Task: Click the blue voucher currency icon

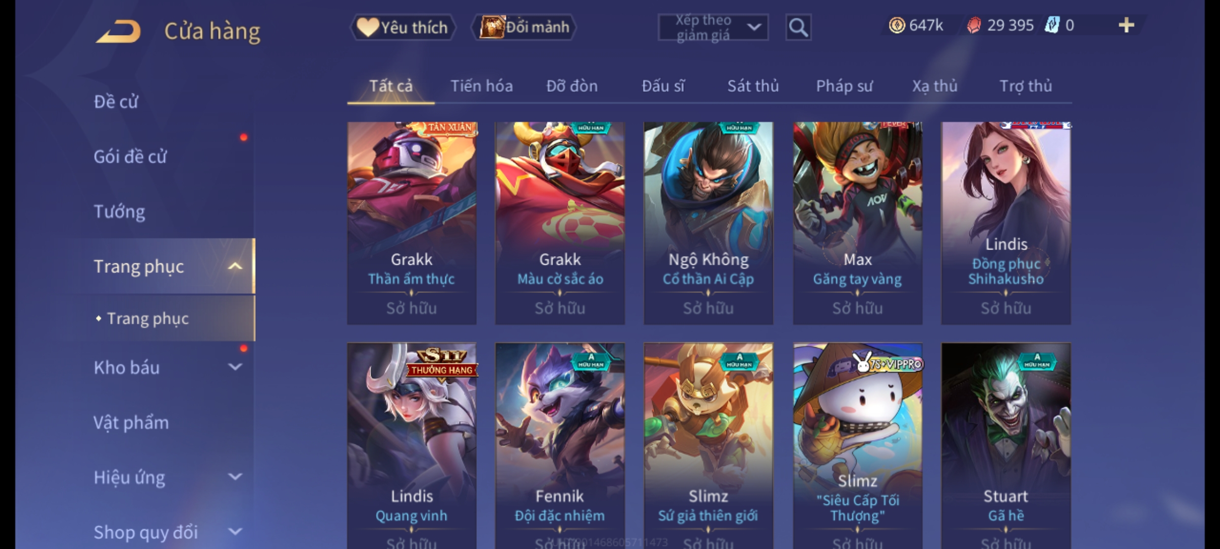Action: (1052, 25)
